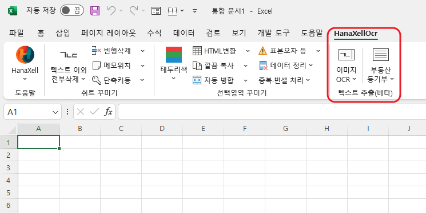Screen dimensions: 426x213
Task: Switch to the 개발 도구 tab
Action: pyautogui.click(x=273, y=33)
